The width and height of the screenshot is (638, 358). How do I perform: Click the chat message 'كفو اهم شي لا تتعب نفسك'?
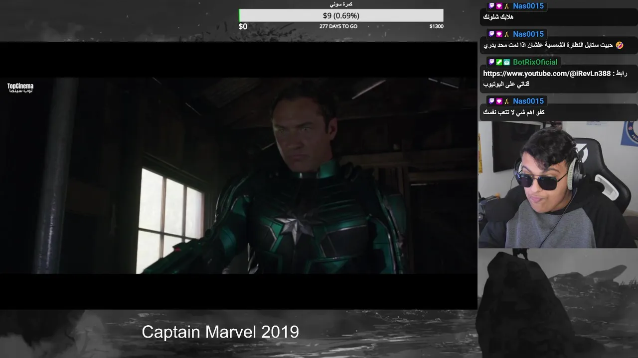click(514, 112)
